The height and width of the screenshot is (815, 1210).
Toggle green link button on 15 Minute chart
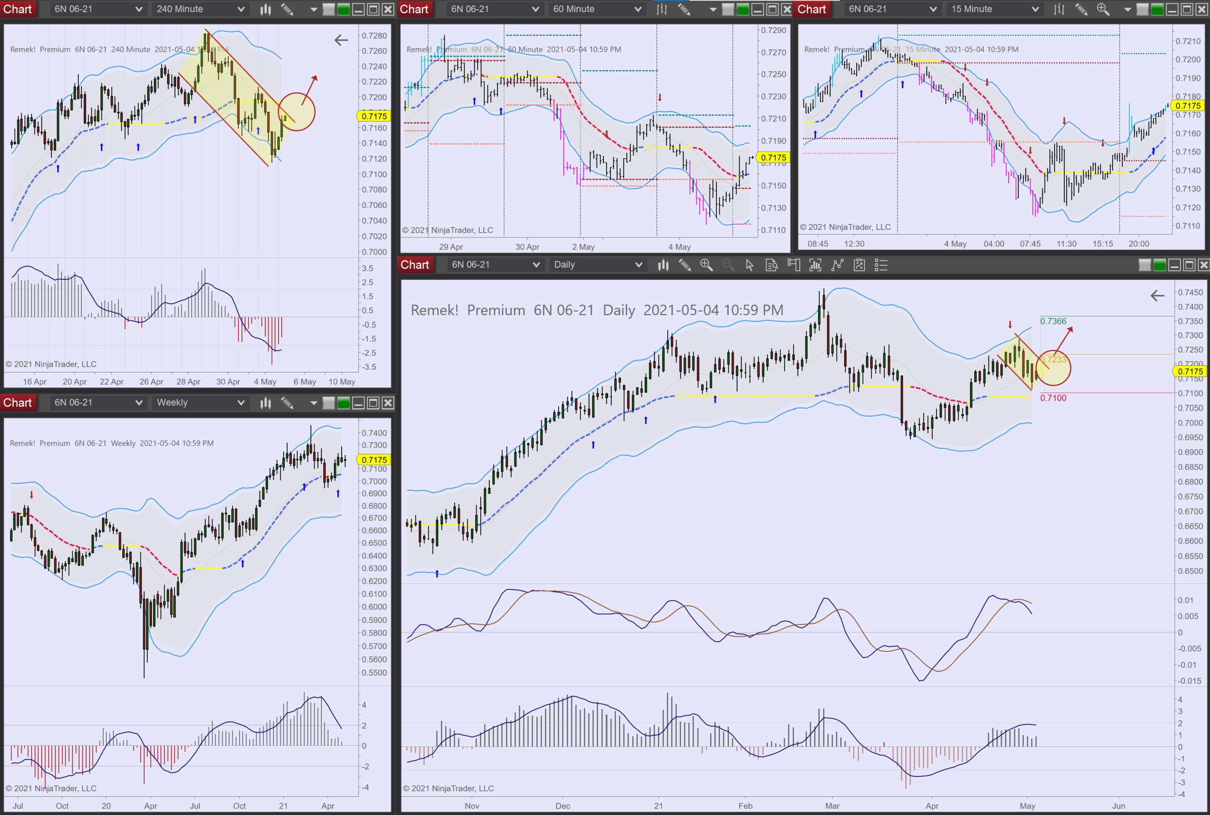(x=1157, y=9)
